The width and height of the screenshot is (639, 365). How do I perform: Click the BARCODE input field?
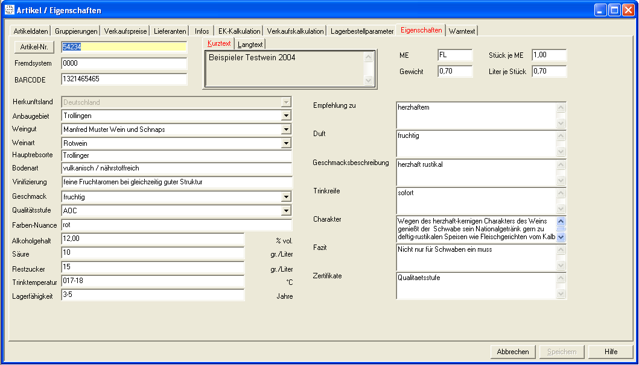pyautogui.click(x=124, y=79)
